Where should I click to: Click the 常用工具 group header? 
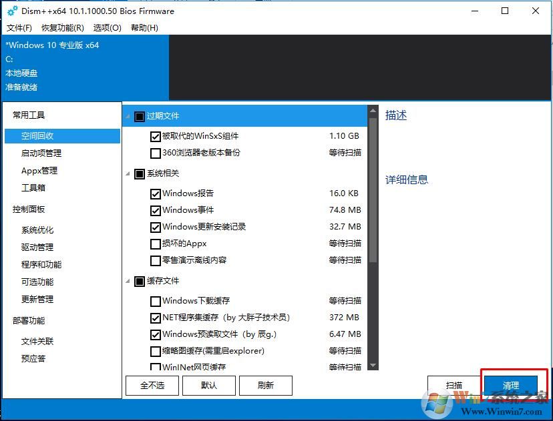[29, 115]
